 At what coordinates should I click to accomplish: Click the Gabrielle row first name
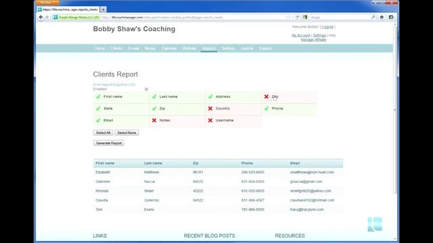(103, 182)
